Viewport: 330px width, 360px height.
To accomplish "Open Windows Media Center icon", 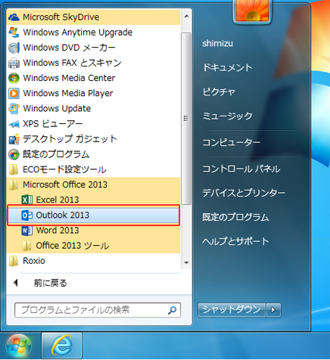I will [14, 78].
